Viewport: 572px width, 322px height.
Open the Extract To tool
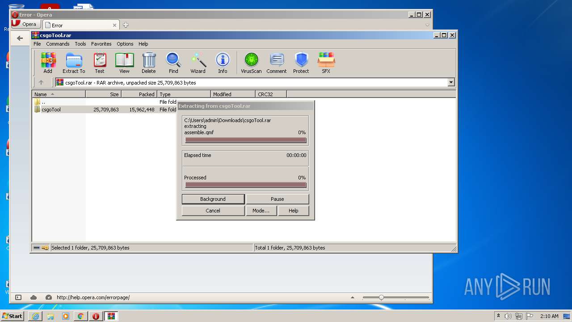pos(74,63)
